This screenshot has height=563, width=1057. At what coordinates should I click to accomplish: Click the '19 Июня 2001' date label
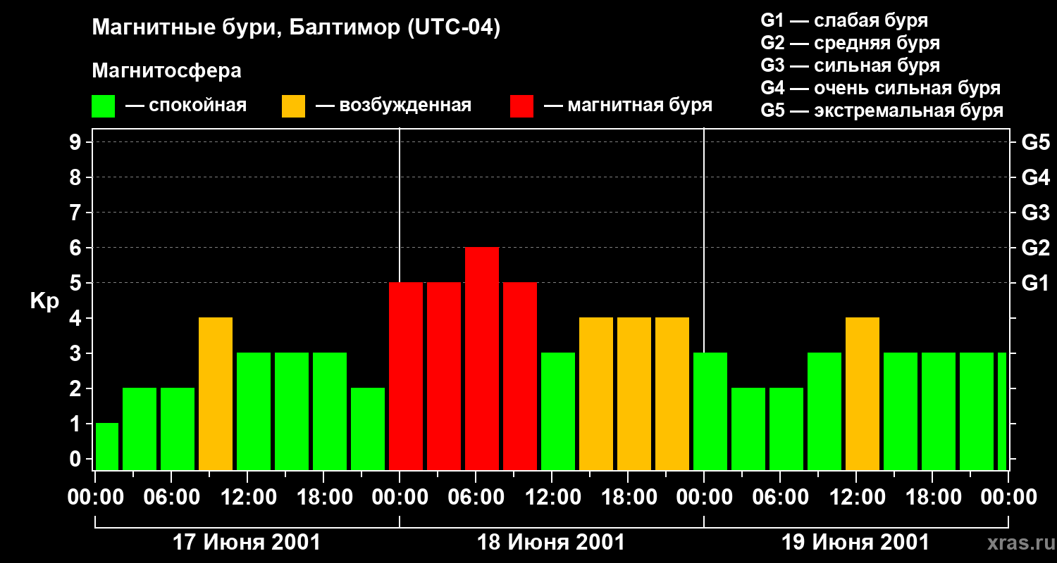tap(855, 543)
